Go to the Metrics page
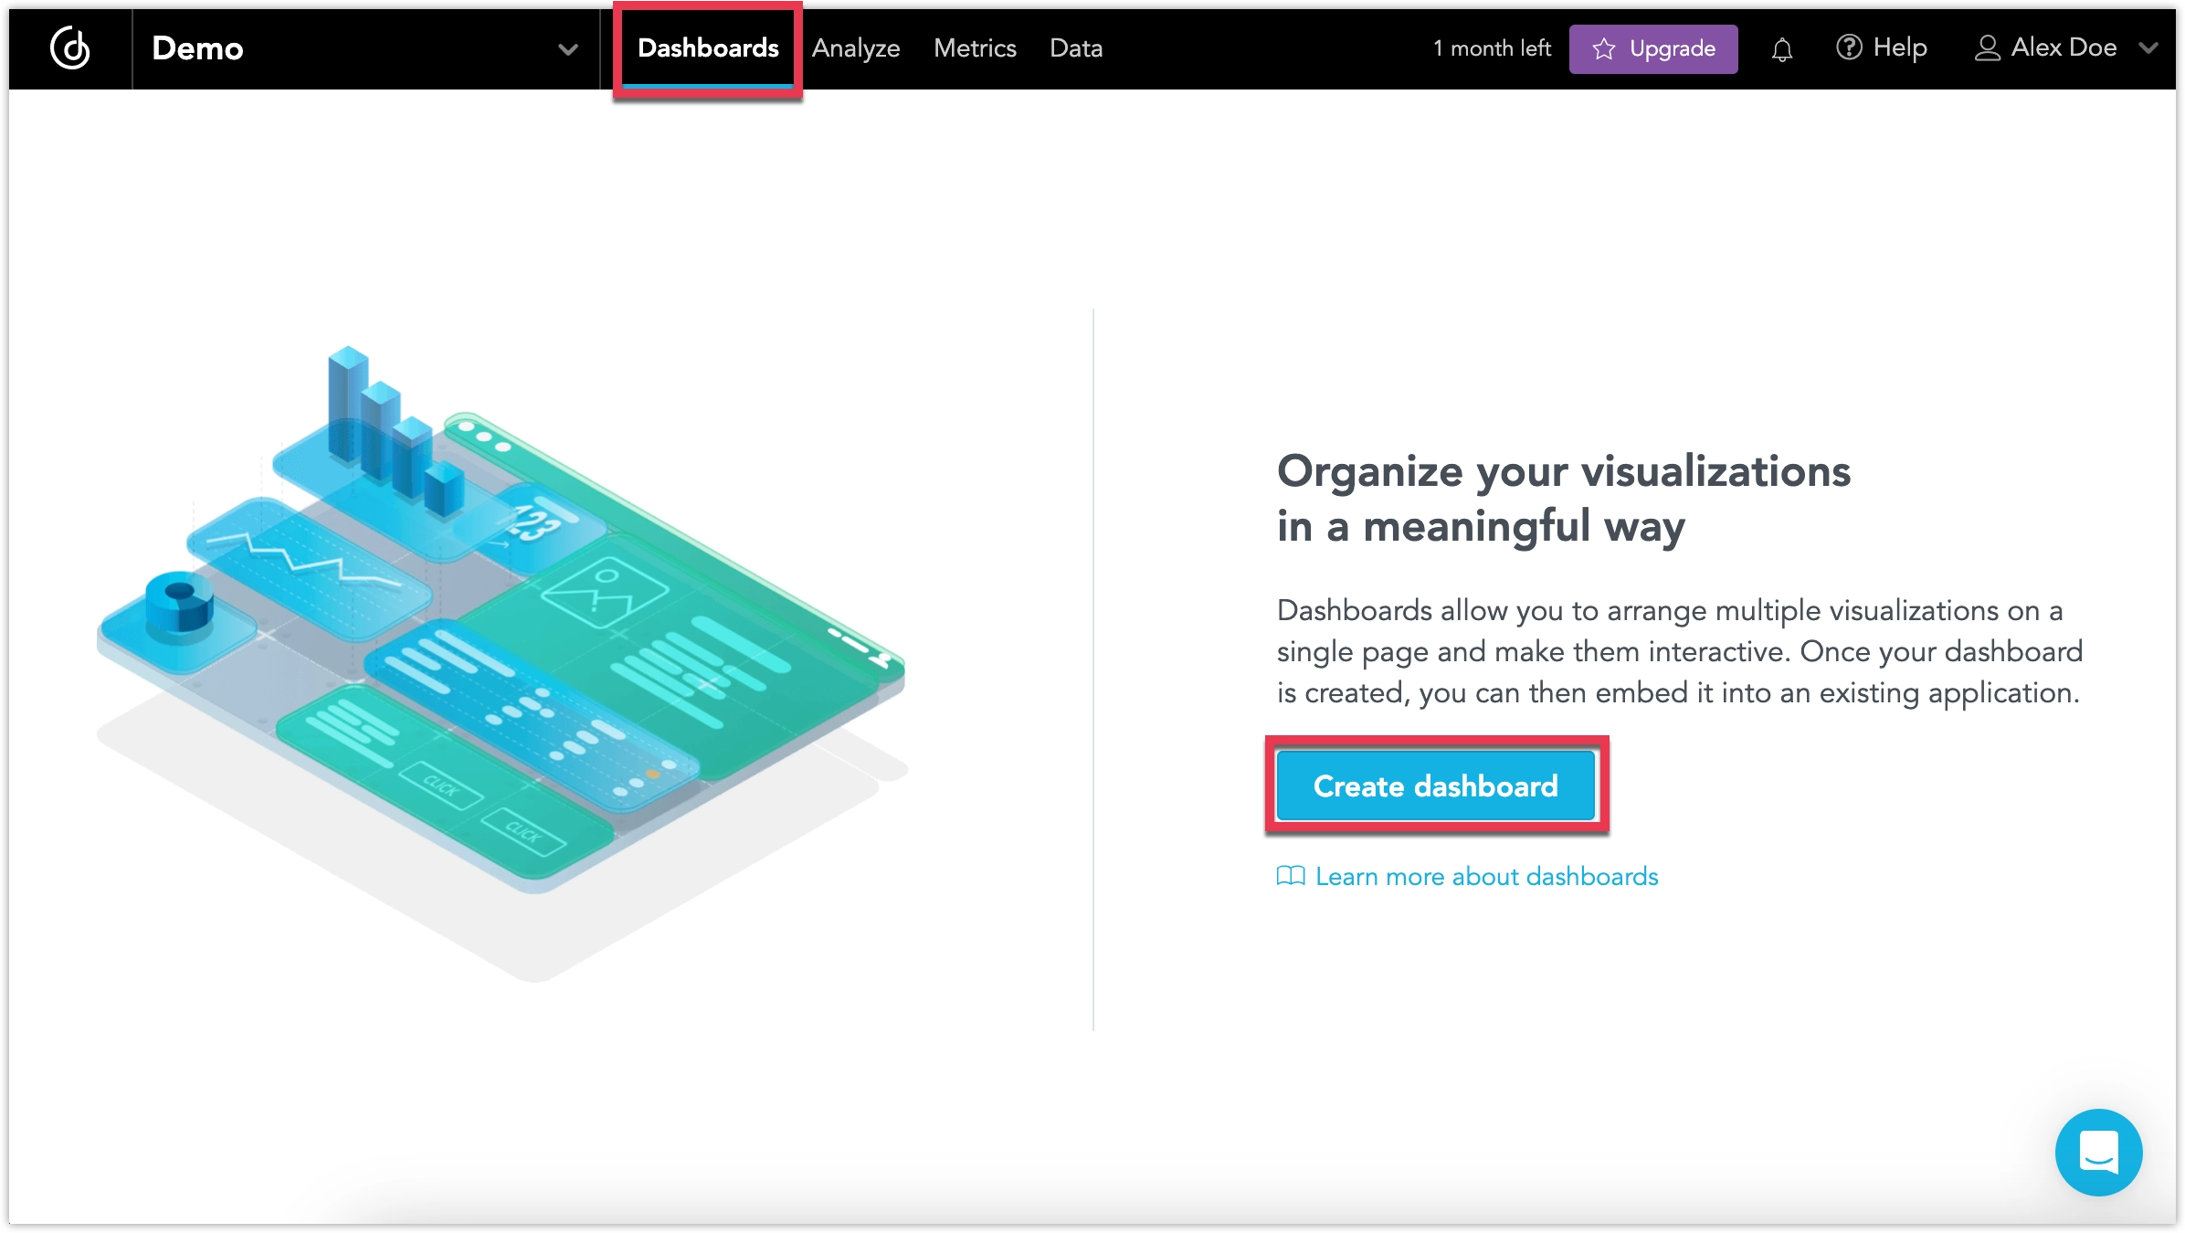This screenshot has width=2185, height=1233. [x=974, y=47]
